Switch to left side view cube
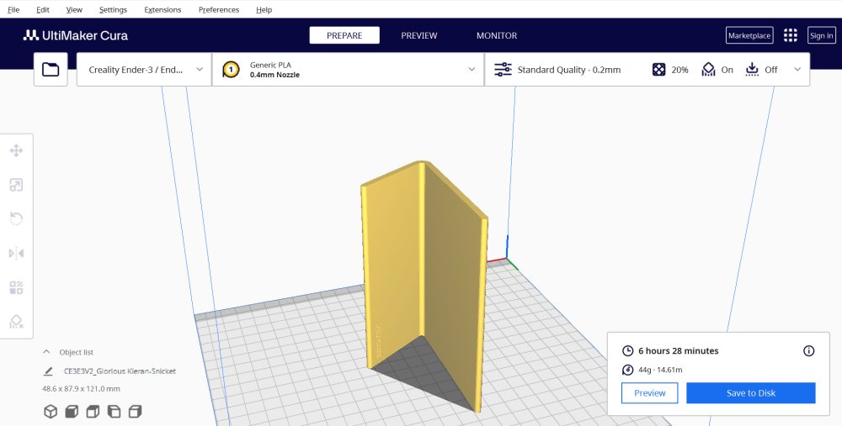Viewport: 842px width, 426px height. [114, 412]
